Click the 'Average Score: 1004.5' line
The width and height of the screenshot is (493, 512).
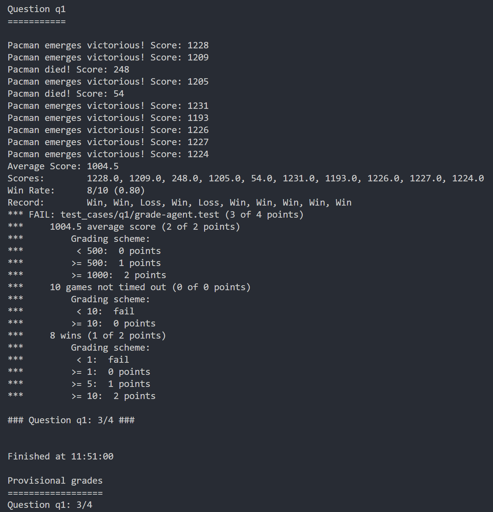point(63,166)
